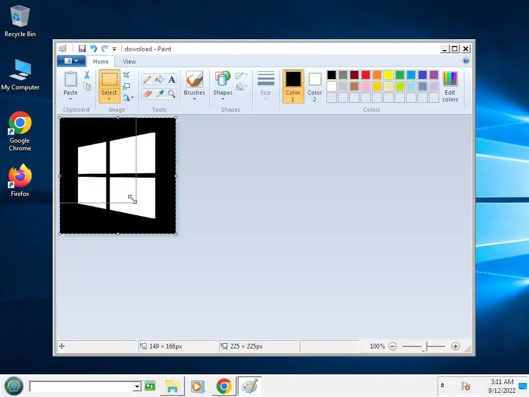The width and height of the screenshot is (529, 397).
Task: Open Customize Quick Access Toolbar dropdown
Action: (114, 49)
